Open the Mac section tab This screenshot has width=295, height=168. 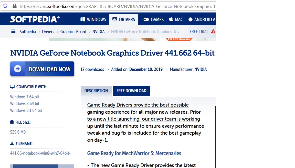tap(176, 19)
